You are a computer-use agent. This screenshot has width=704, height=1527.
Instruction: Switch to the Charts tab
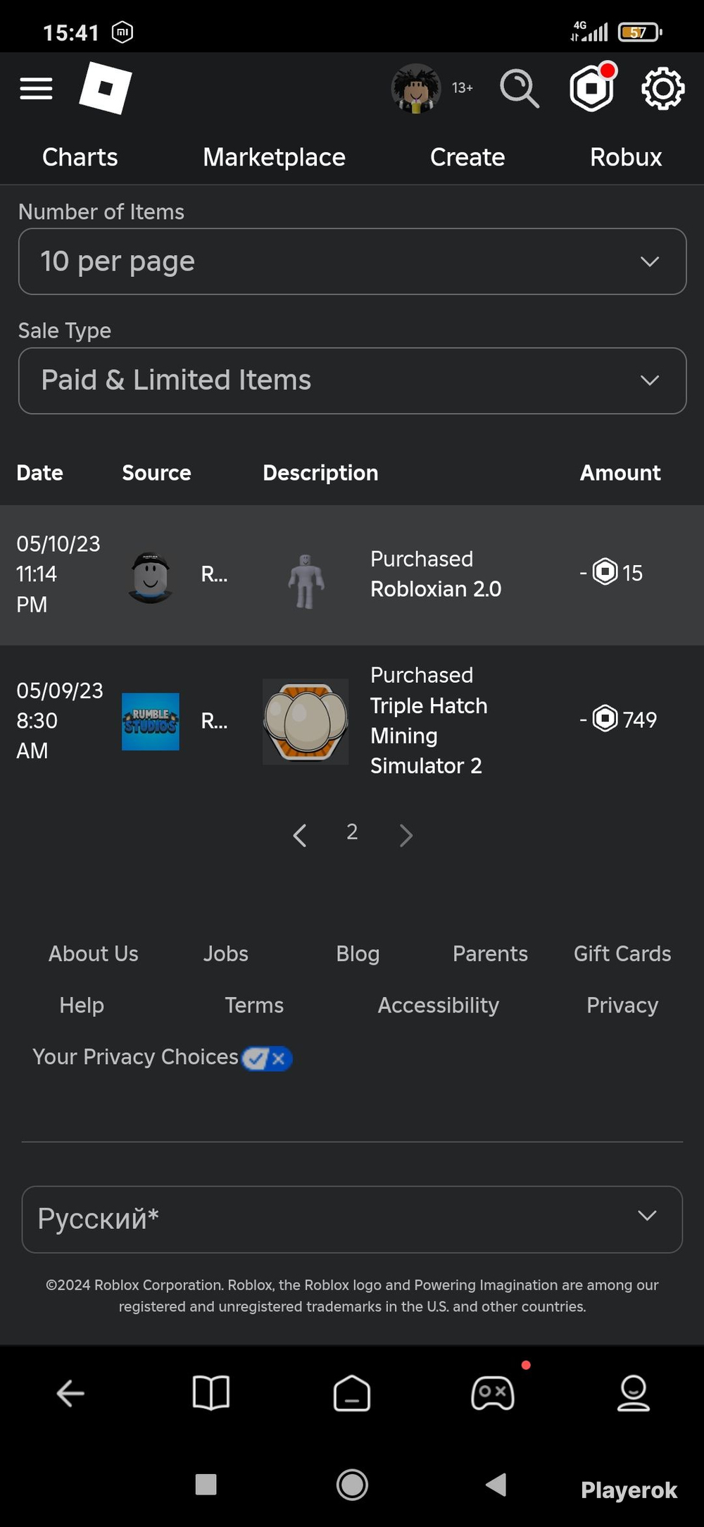[80, 157]
